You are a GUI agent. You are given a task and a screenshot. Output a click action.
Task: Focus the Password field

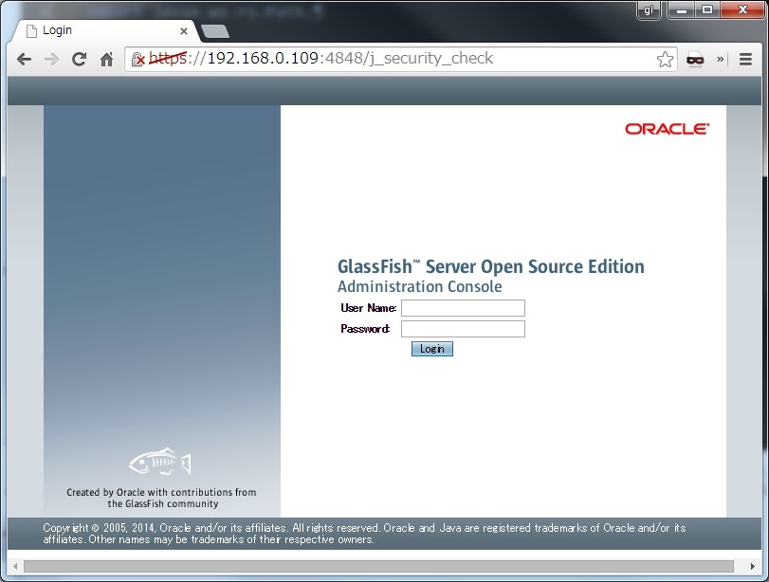(x=463, y=329)
